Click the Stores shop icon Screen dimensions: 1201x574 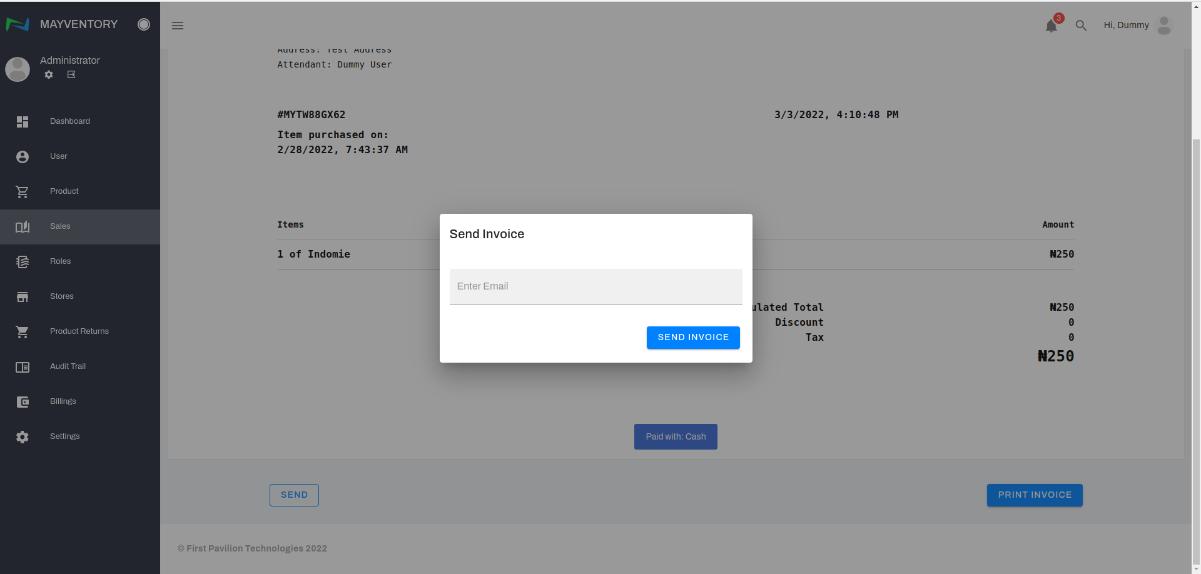point(23,297)
